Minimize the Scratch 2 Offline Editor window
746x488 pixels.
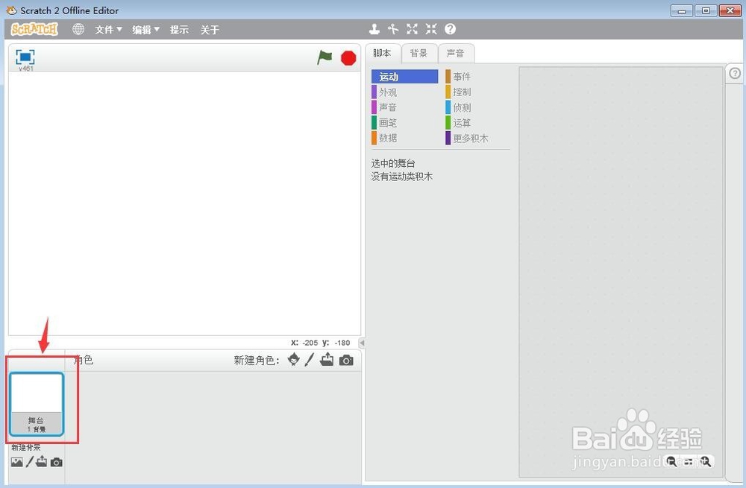682,10
